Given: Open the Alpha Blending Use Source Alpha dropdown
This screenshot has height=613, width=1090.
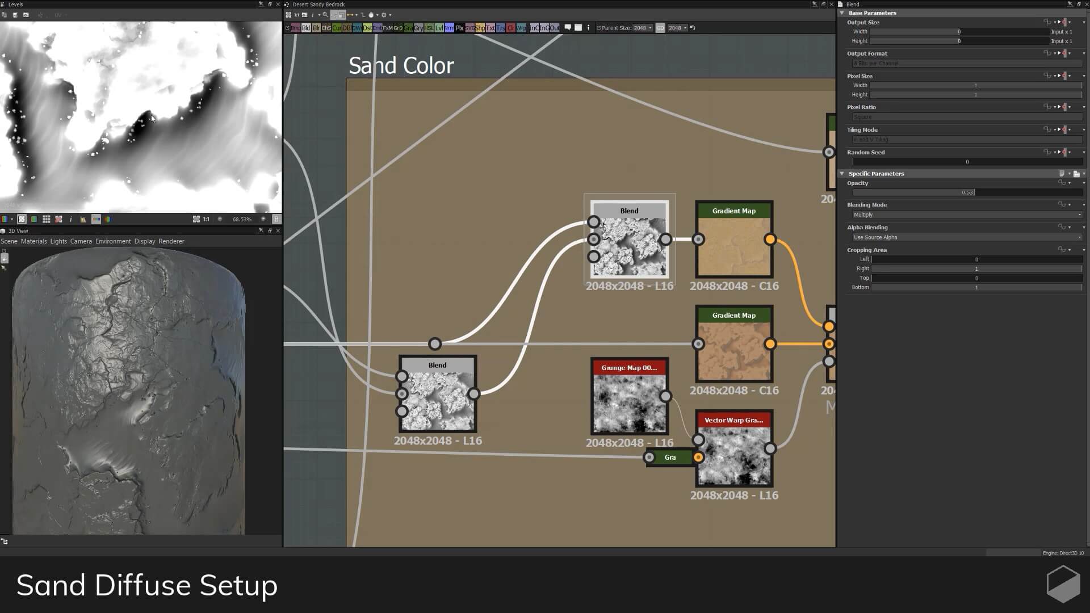Looking at the screenshot, I should (967, 237).
